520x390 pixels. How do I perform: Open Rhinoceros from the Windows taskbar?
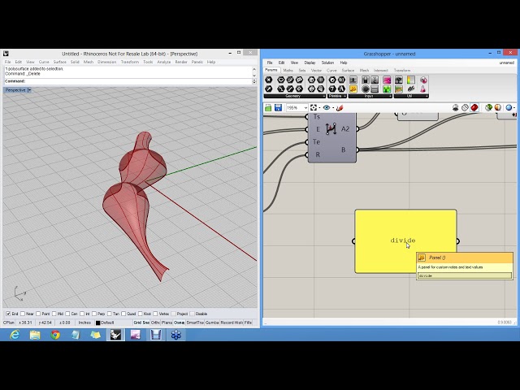click(115, 335)
